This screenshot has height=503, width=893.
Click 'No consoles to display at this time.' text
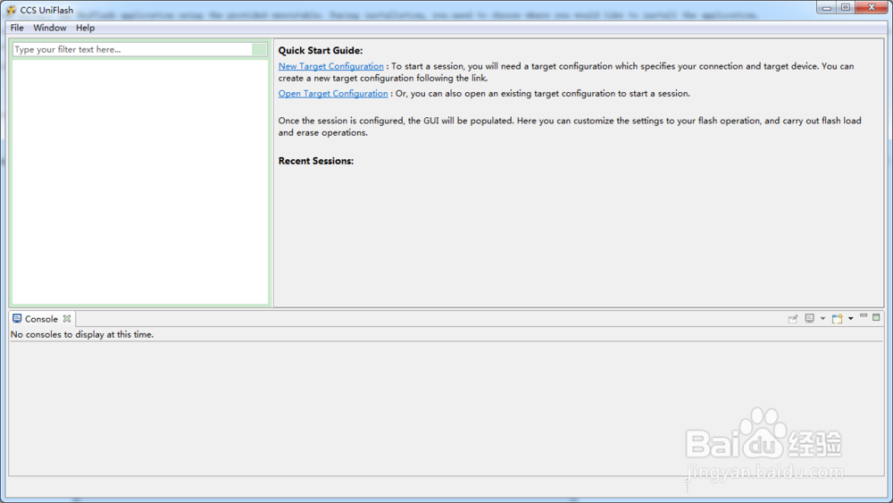pos(82,334)
